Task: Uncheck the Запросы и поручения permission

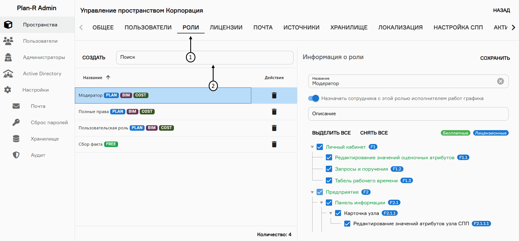Action: 329,169
